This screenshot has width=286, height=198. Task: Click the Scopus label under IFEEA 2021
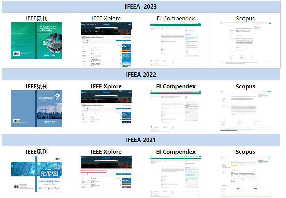tap(245, 152)
